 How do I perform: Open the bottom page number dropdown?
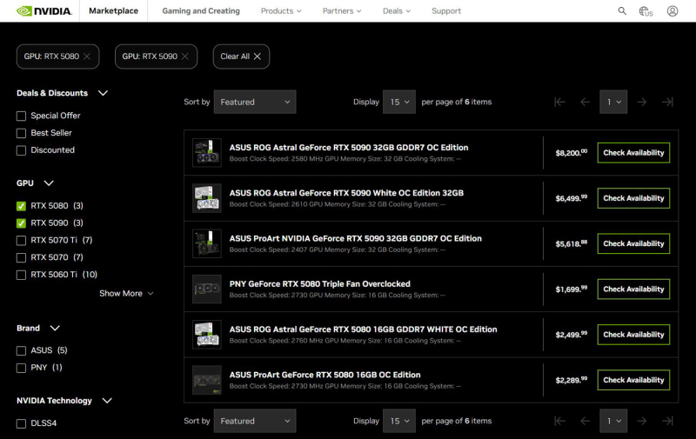click(613, 421)
